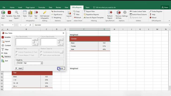The height and width of the screenshot is (96, 171).
Task: Open the Variables ribbon button
Action: pos(9,14)
